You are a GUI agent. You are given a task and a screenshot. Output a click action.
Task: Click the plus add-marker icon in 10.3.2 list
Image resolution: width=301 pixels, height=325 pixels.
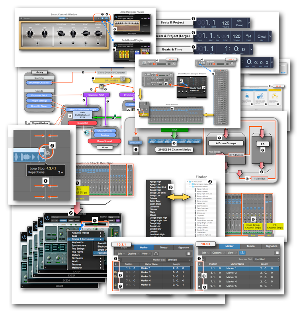coord(203,259)
